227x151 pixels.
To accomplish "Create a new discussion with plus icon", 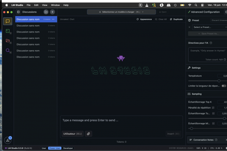I will coord(52,12).
